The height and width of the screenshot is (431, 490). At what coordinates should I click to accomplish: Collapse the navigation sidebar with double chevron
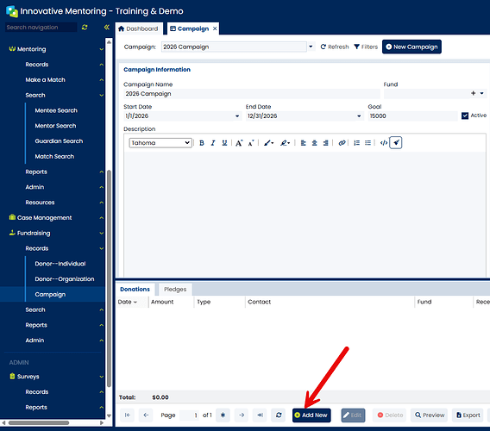107,28
